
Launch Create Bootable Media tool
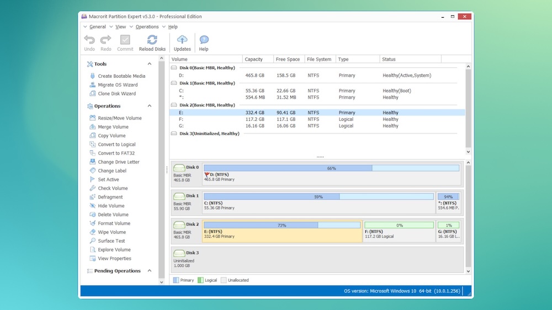(121, 76)
